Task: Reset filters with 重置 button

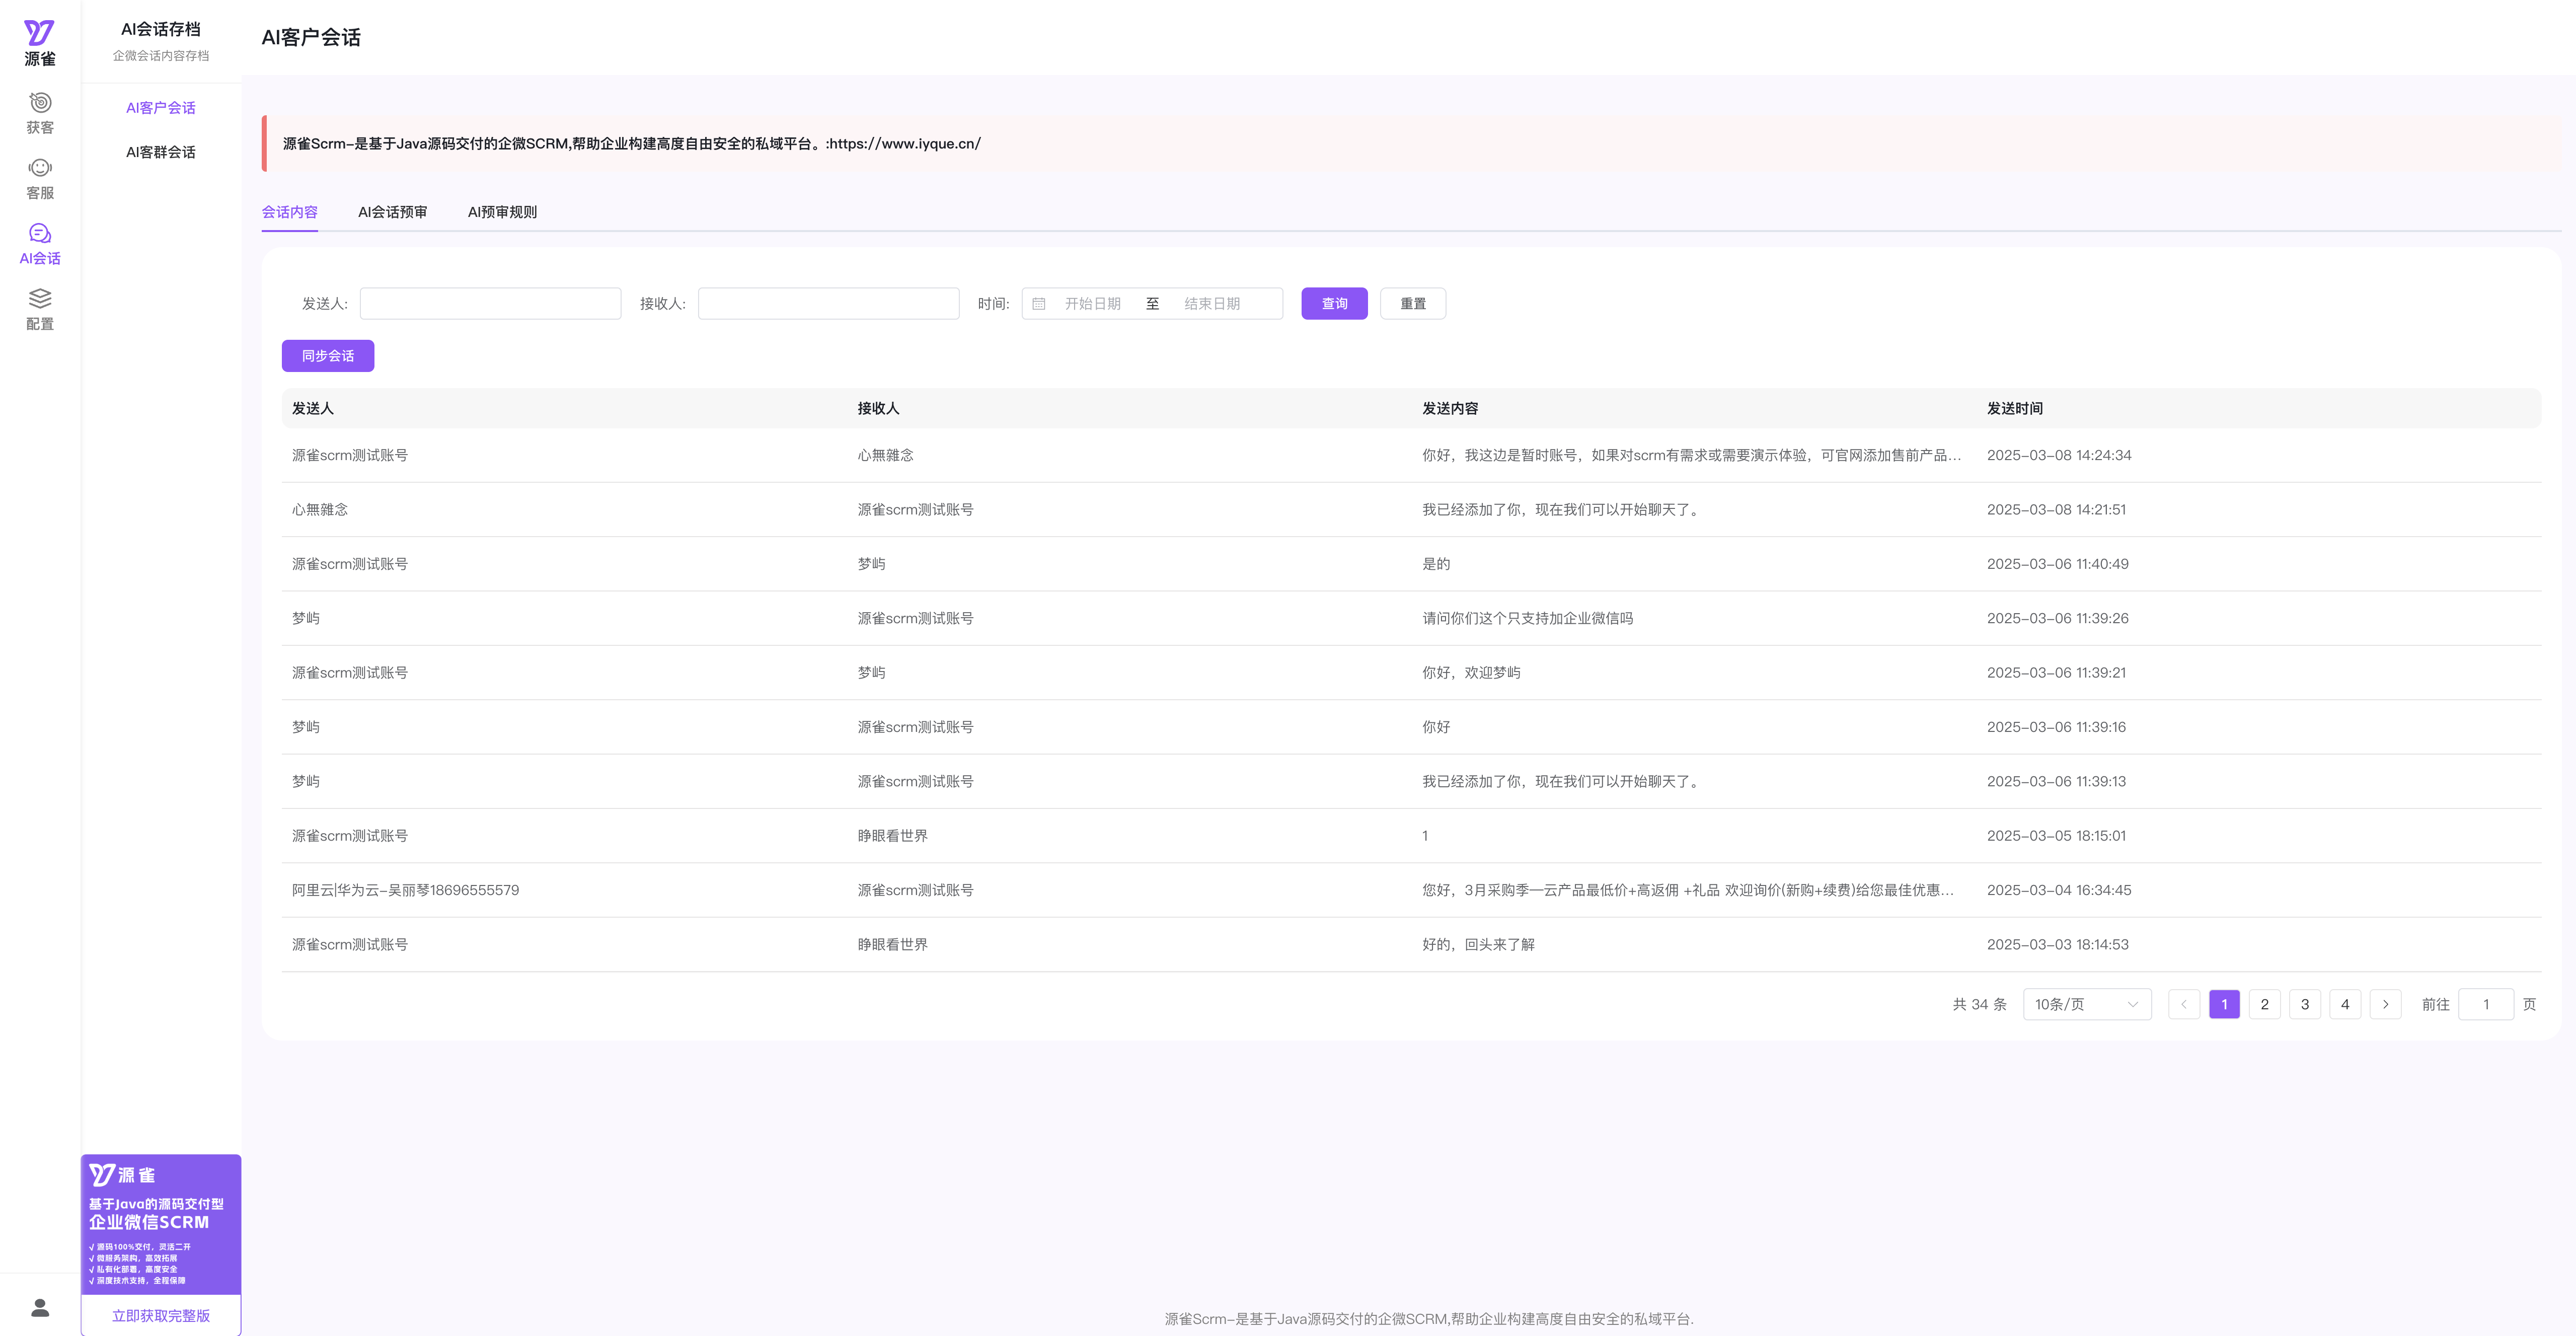Action: click(1412, 304)
